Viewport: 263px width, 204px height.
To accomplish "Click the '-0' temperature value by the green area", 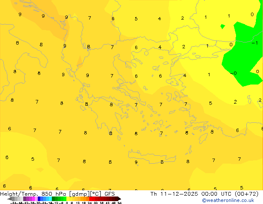I will [233, 73].
